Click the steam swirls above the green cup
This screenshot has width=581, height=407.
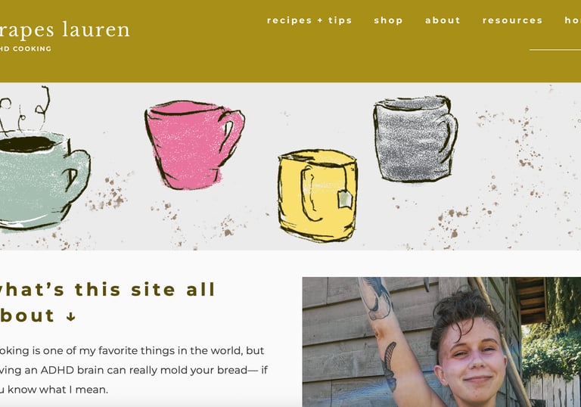[x=24, y=109]
